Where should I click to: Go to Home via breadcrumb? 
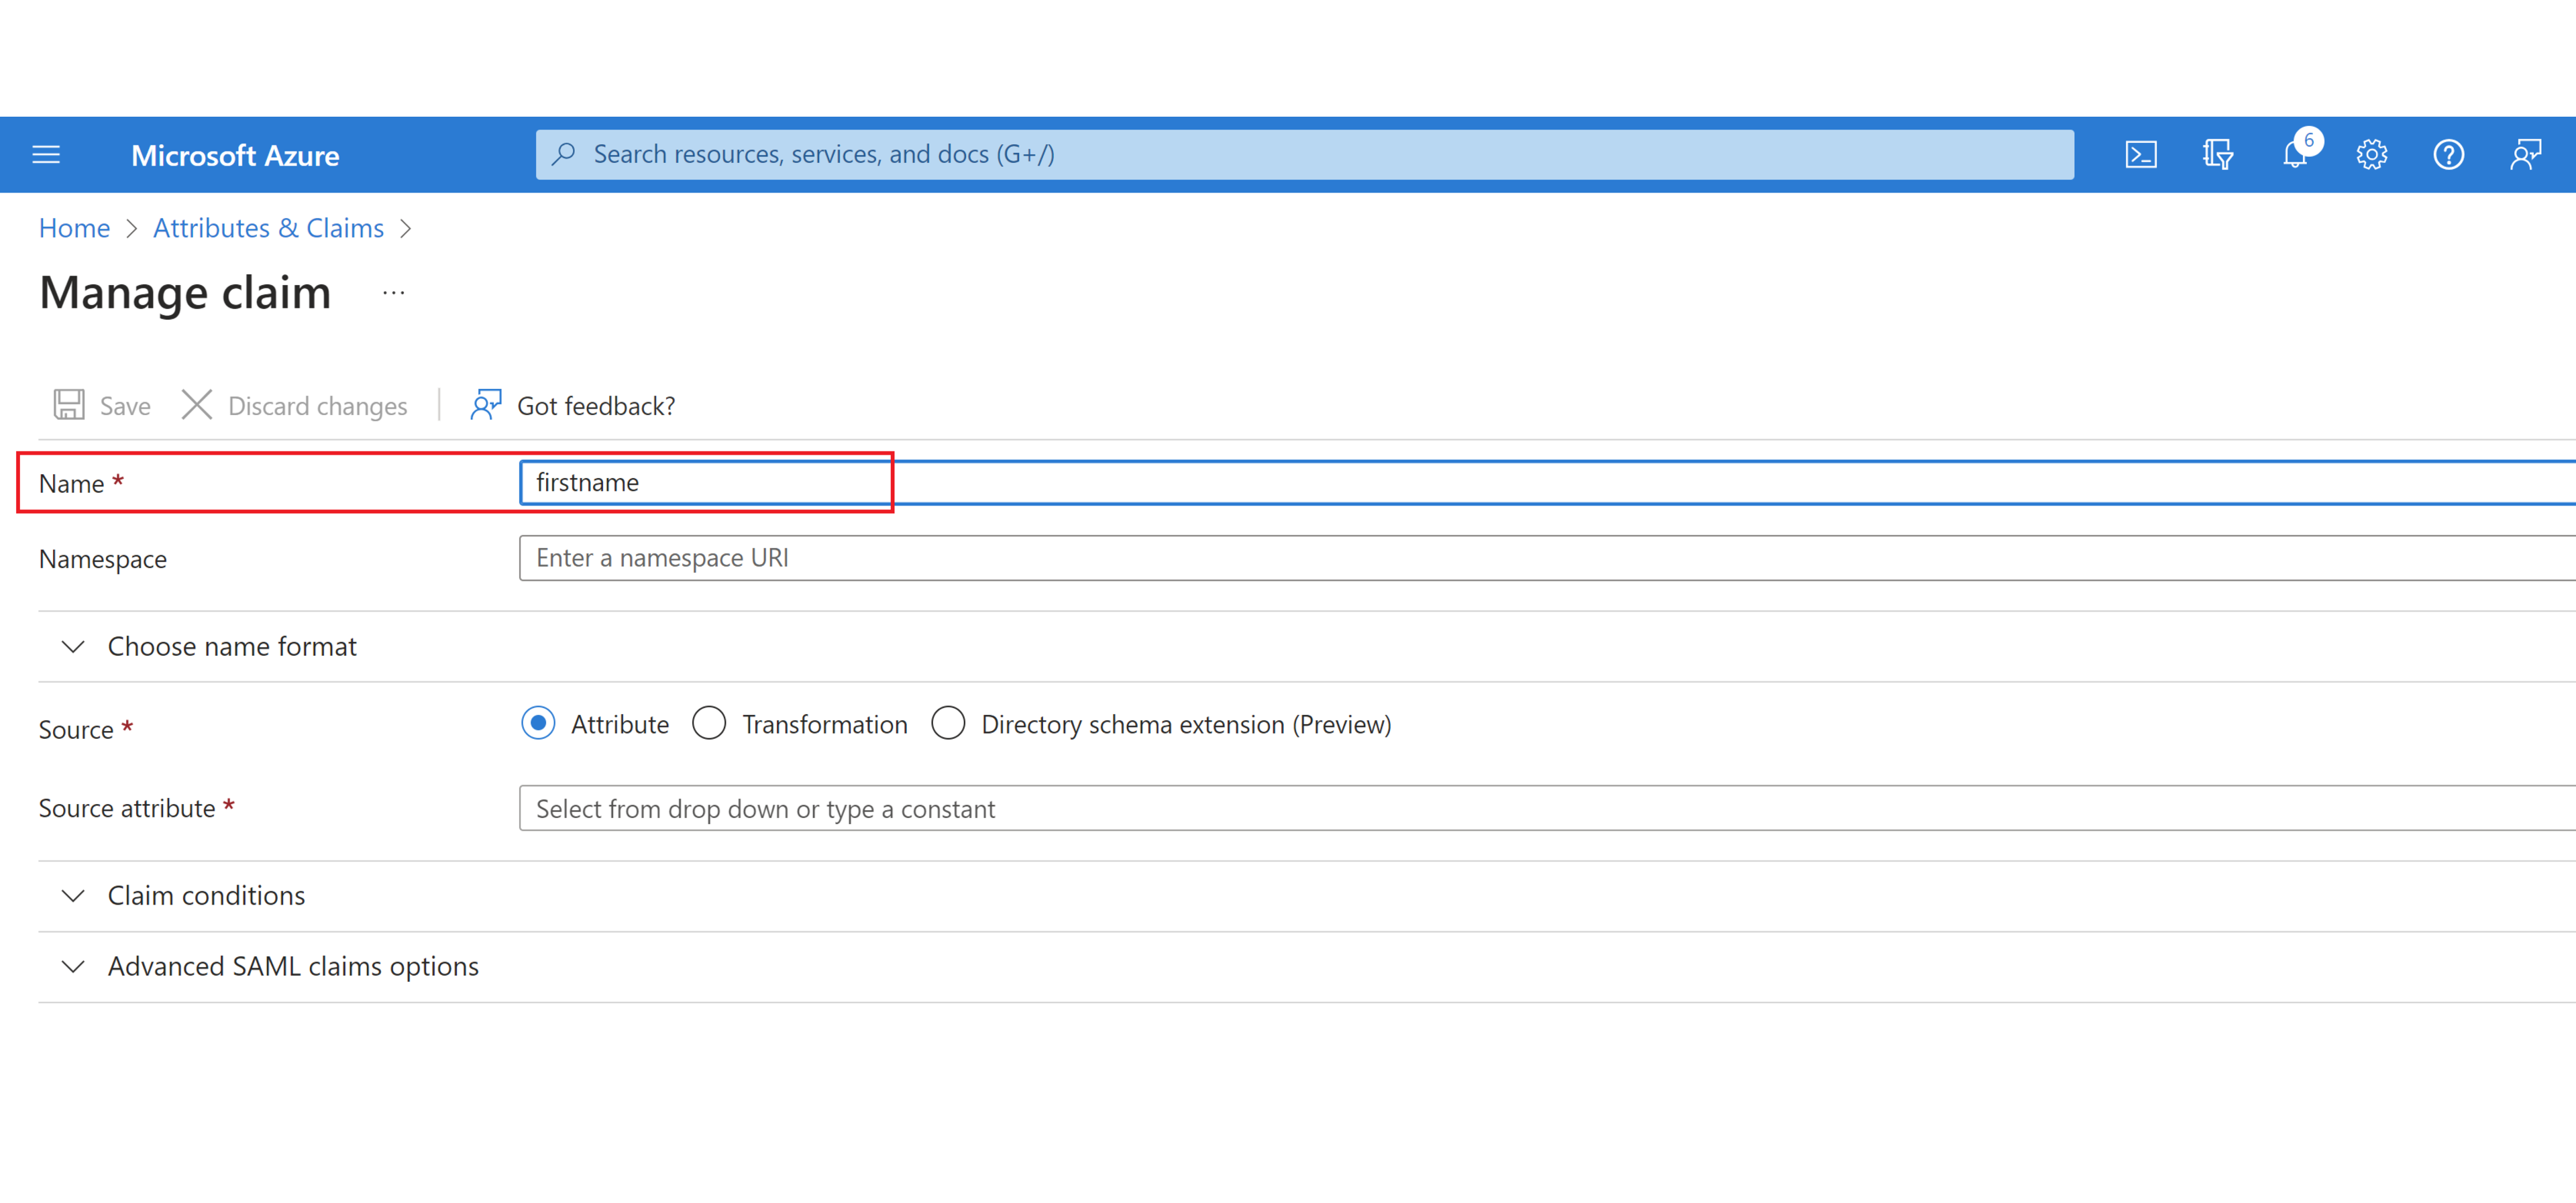pyautogui.click(x=74, y=227)
